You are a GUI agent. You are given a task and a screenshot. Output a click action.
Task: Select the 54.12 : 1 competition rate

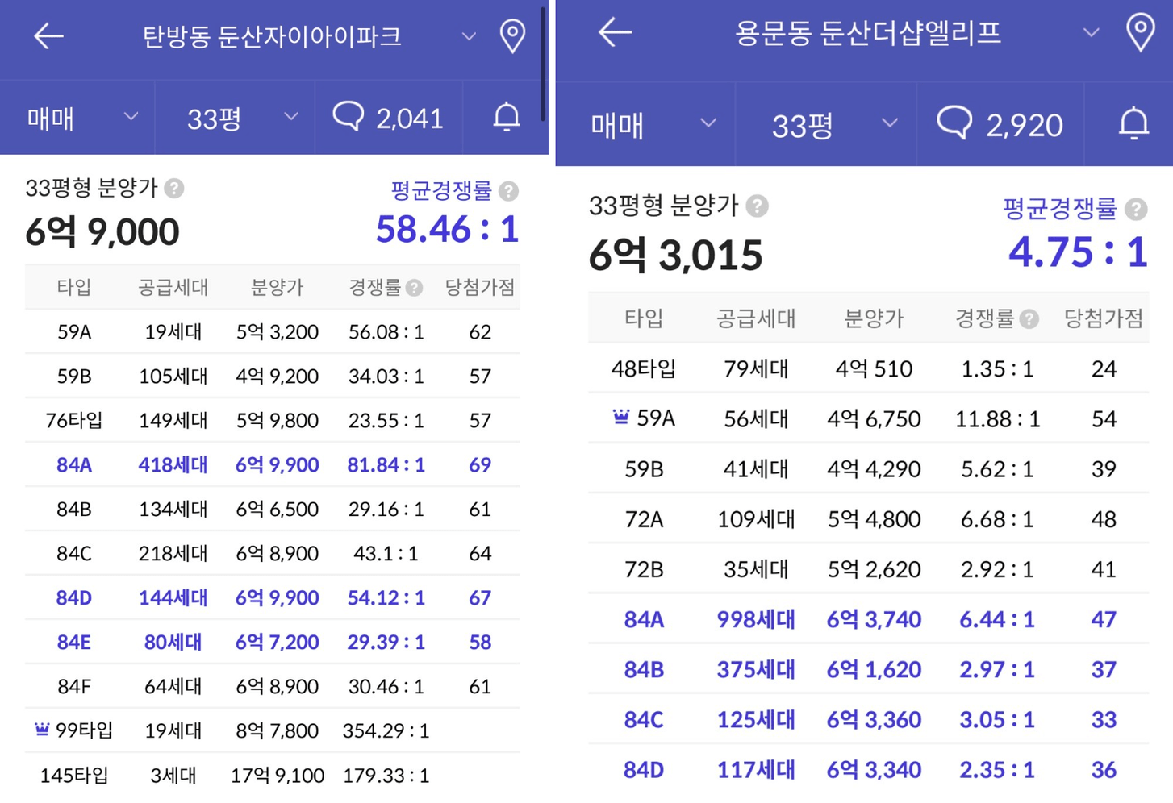tap(386, 597)
